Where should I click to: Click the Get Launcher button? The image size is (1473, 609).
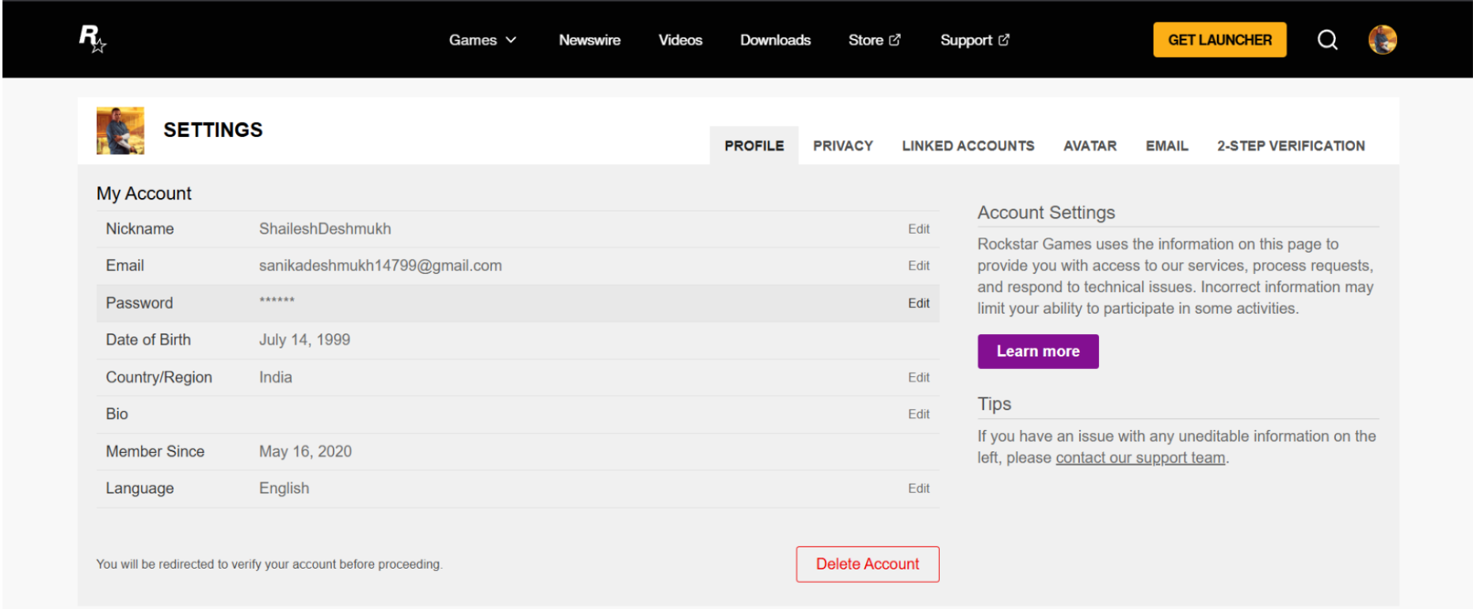coord(1219,40)
